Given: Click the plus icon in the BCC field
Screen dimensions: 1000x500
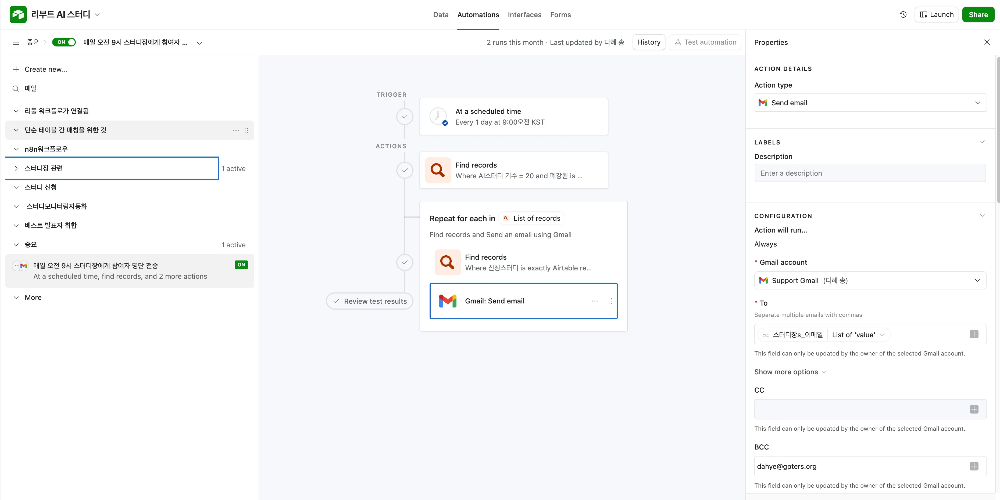Looking at the screenshot, I should click(974, 466).
